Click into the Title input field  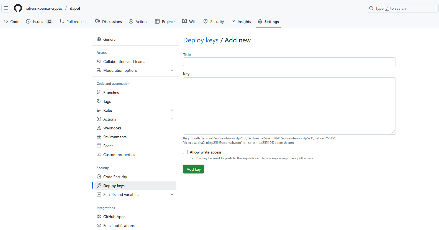(x=289, y=62)
